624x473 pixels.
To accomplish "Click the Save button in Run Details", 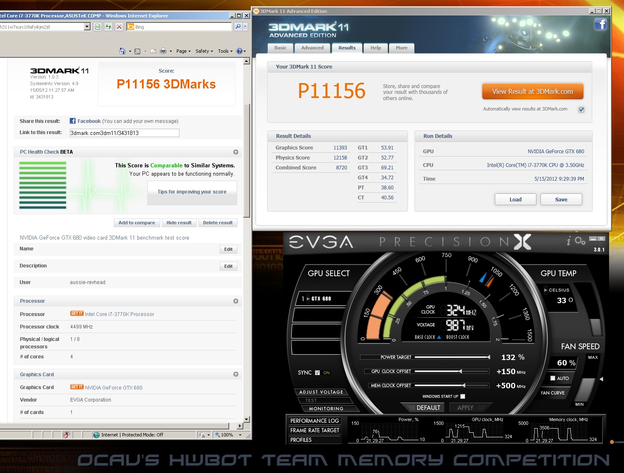I will [561, 199].
